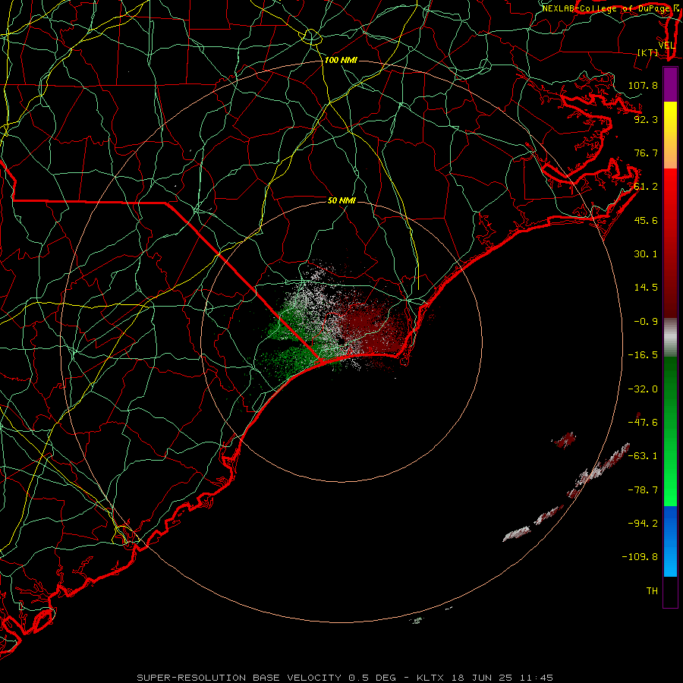Click the -78.7 legend value
The width and height of the screenshot is (683, 683).
tap(643, 490)
